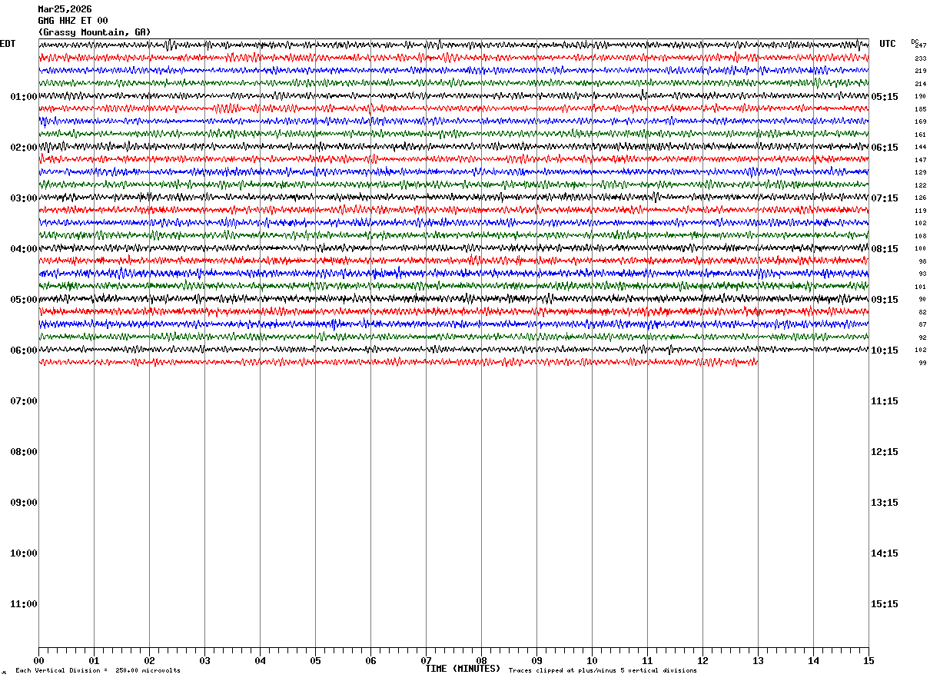The image size is (930, 681).
Task: Click the DC offset value 185
Action: (921, 109)
